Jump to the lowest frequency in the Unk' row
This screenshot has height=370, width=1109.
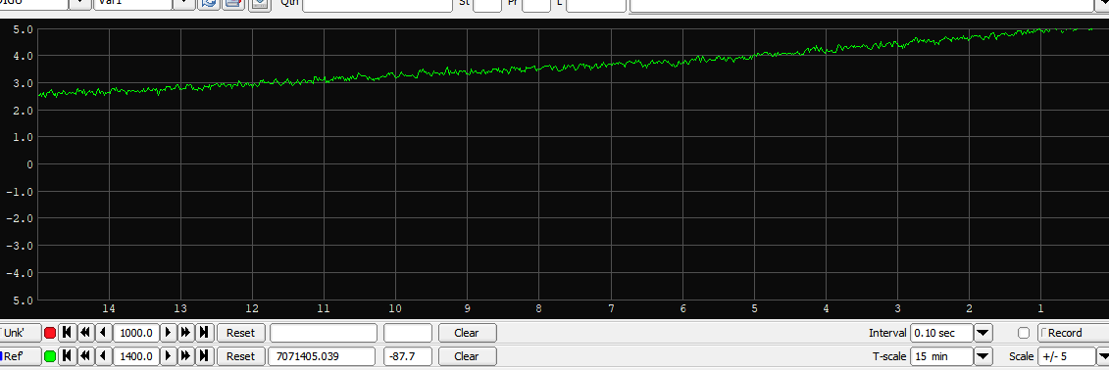[67, 333]
